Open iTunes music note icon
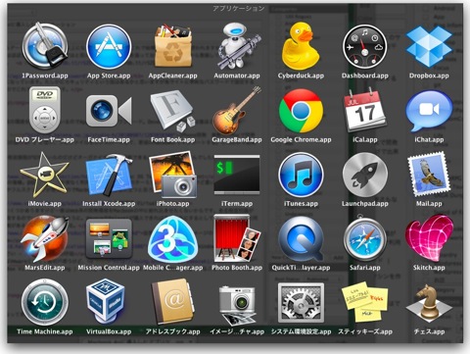Image resolution: width=470 pixels, height=354 pixels. pyautogui.click(x=301, y=175)
